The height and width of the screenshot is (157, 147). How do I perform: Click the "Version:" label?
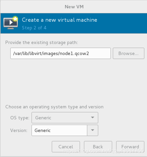click(19, 130)
